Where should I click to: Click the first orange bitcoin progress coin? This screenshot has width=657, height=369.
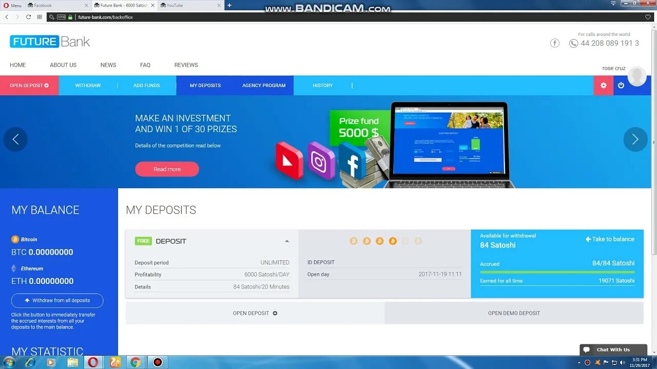pyautogui.click(x=354, y=241)
